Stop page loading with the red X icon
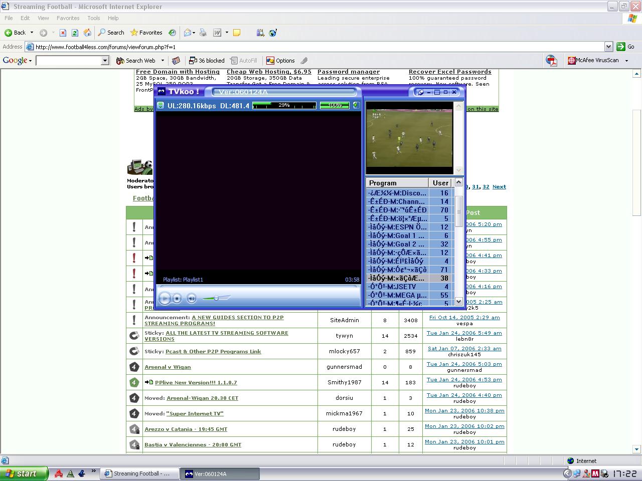 click(63, 33)
